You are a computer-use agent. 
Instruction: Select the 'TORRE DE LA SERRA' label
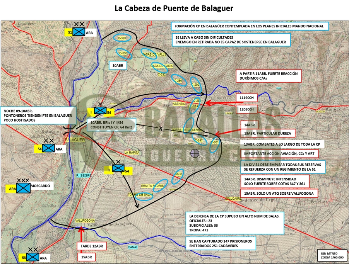186,129
